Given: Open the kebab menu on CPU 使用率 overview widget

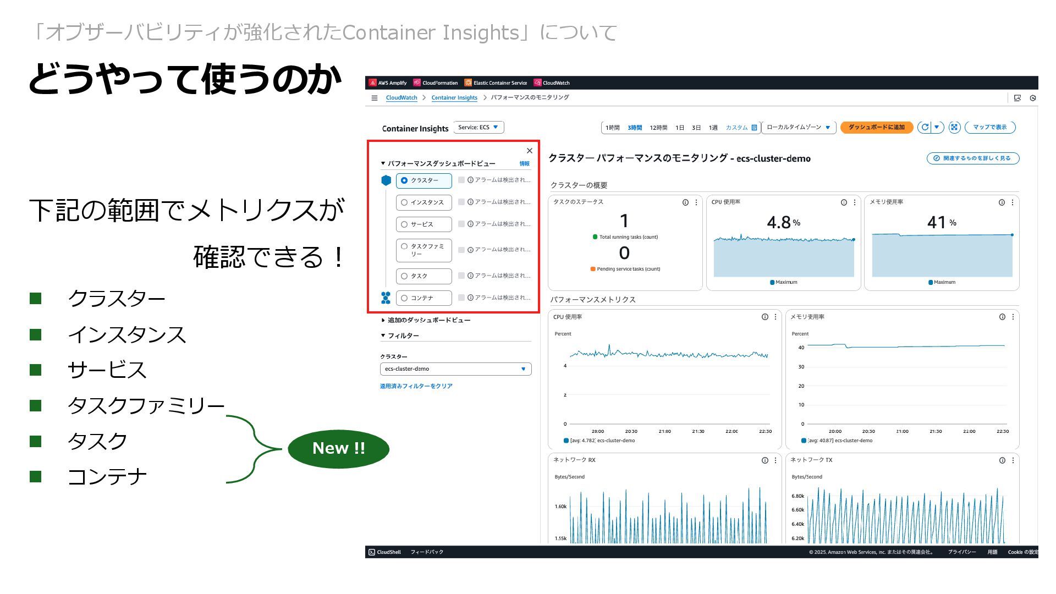Looking at the screenshot, I should pyautogui.click(x=855, y=202).
